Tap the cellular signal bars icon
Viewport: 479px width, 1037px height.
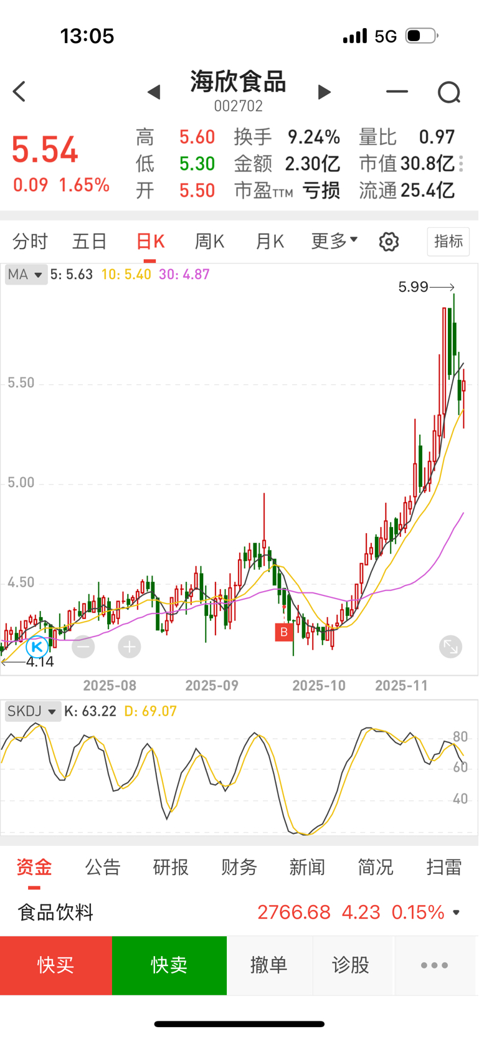[x=355, y=36]
